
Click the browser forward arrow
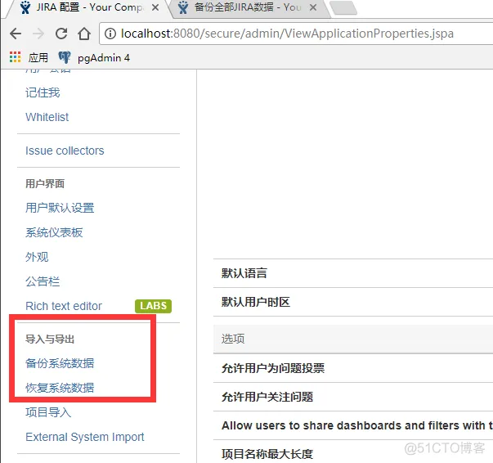(38, 34)
